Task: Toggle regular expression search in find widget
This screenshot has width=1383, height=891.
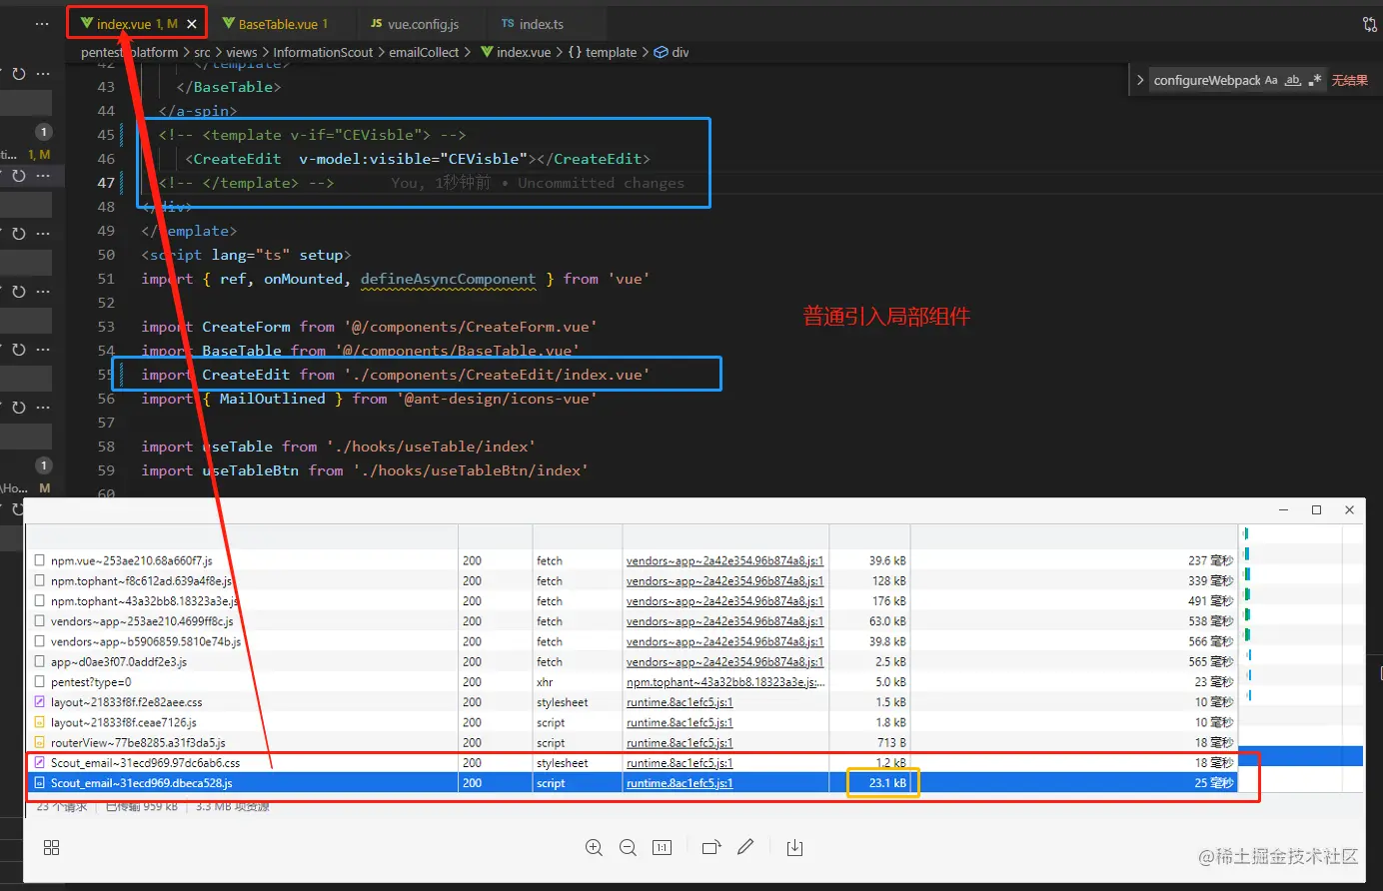Action: (x=1315, y=80)
